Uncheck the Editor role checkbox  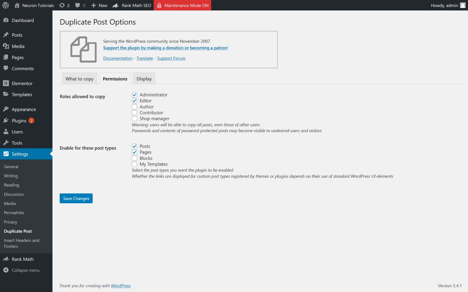(134, 101)
